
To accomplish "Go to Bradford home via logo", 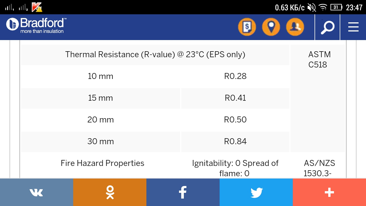I will 36,25.
